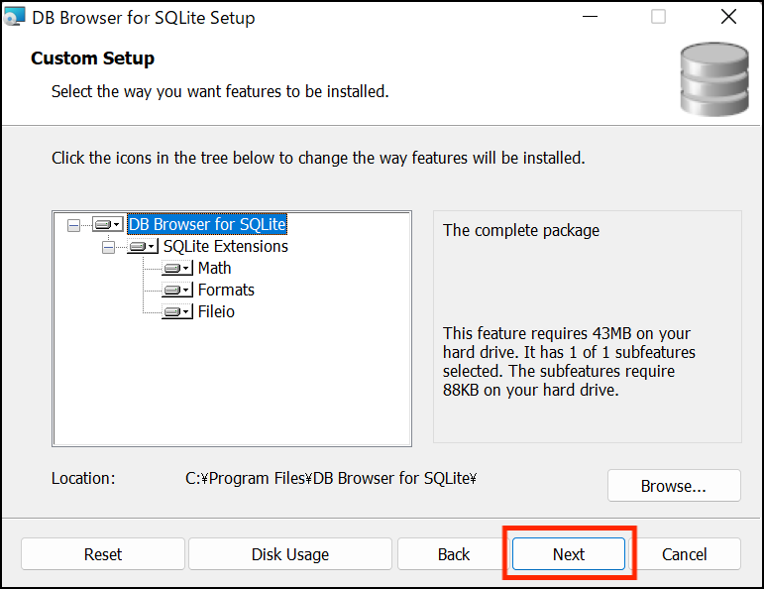This screenshot has width=764, height=589.
Task: Click the 'This feature requires 43MB' text
Action: tap(569, 362)
